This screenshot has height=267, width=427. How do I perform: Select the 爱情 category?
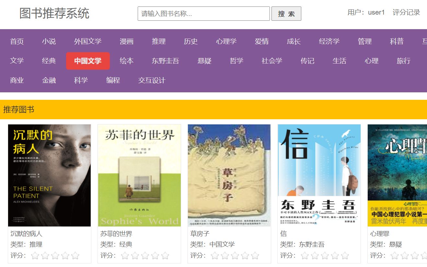(x=262, y=41)
